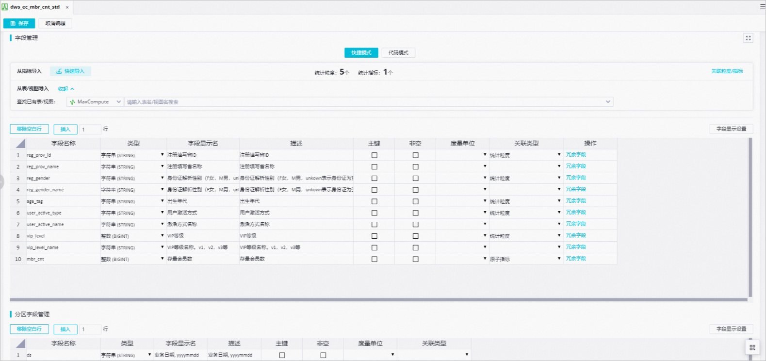Open 度量单位 dropdown for age_tag row
The width and height of the screenshot is (766, 361).
(x=485, y=201)
